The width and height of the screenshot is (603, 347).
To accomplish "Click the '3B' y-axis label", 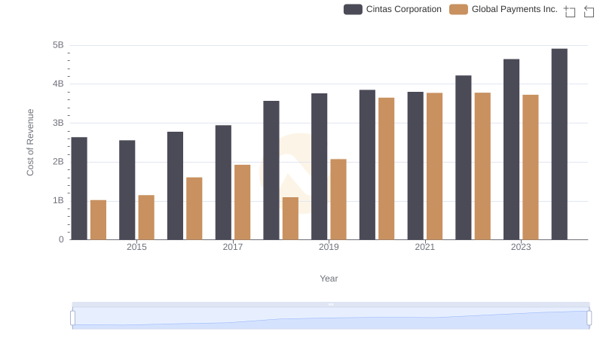I will click(x=58, y=123).
